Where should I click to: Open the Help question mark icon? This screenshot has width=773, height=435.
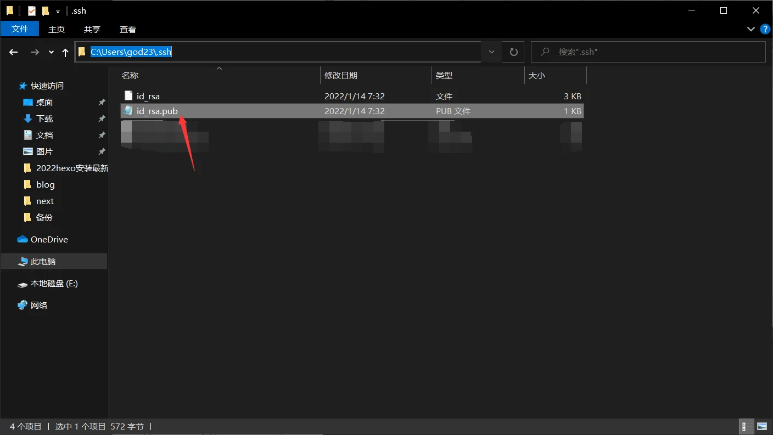(x=764, y=29)
